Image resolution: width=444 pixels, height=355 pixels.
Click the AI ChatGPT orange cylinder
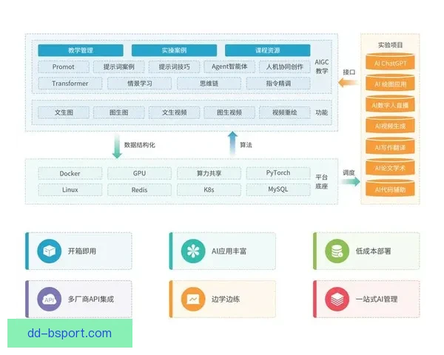pos(390,61)
